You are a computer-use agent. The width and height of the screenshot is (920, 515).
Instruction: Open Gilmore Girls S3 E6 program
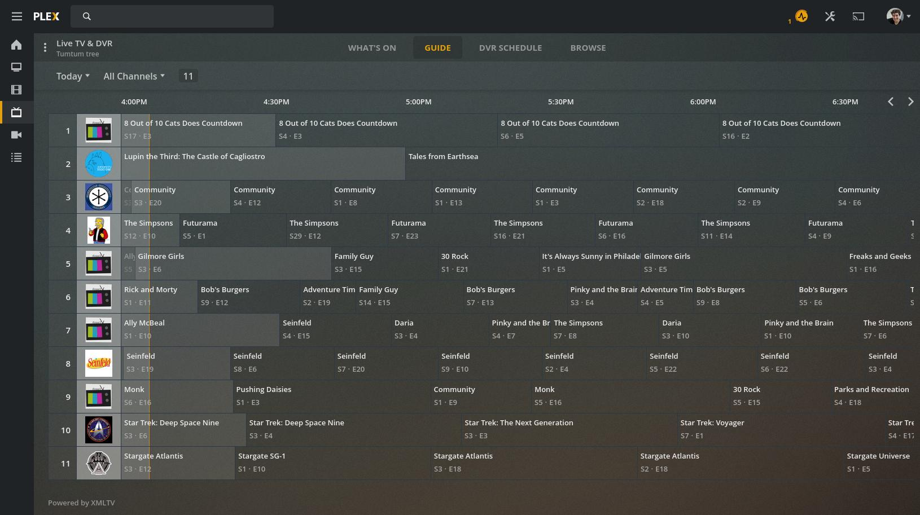234,263
